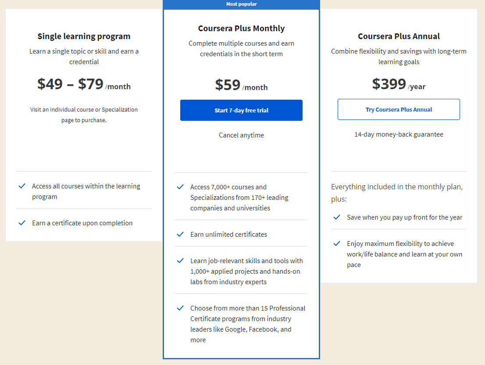Viewport: 485px width, 365px height.
Task: Click checkmark next to 15 Professional Certificate programs
Action: pyautogui.click(x=180, y=308)
